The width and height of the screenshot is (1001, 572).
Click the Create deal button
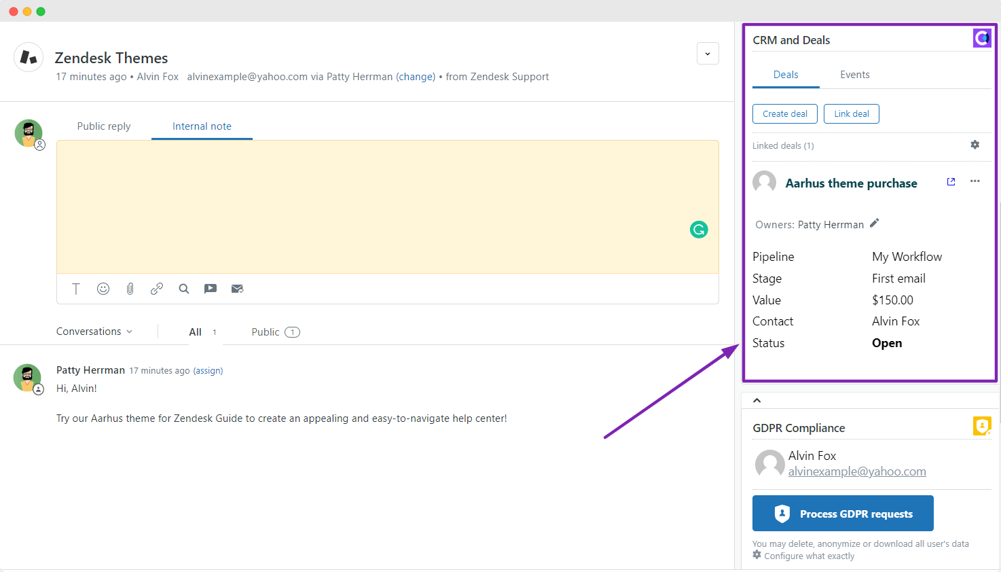click(x=785, y=113)
